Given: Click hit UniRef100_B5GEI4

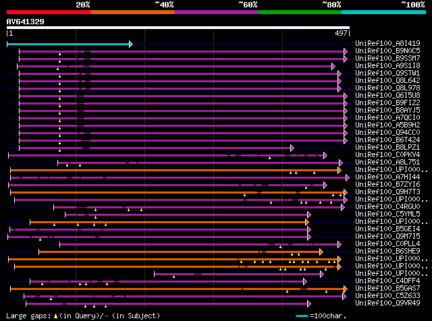Looking at the screenshot, I should pyautogui.click(x=387, y=229).
